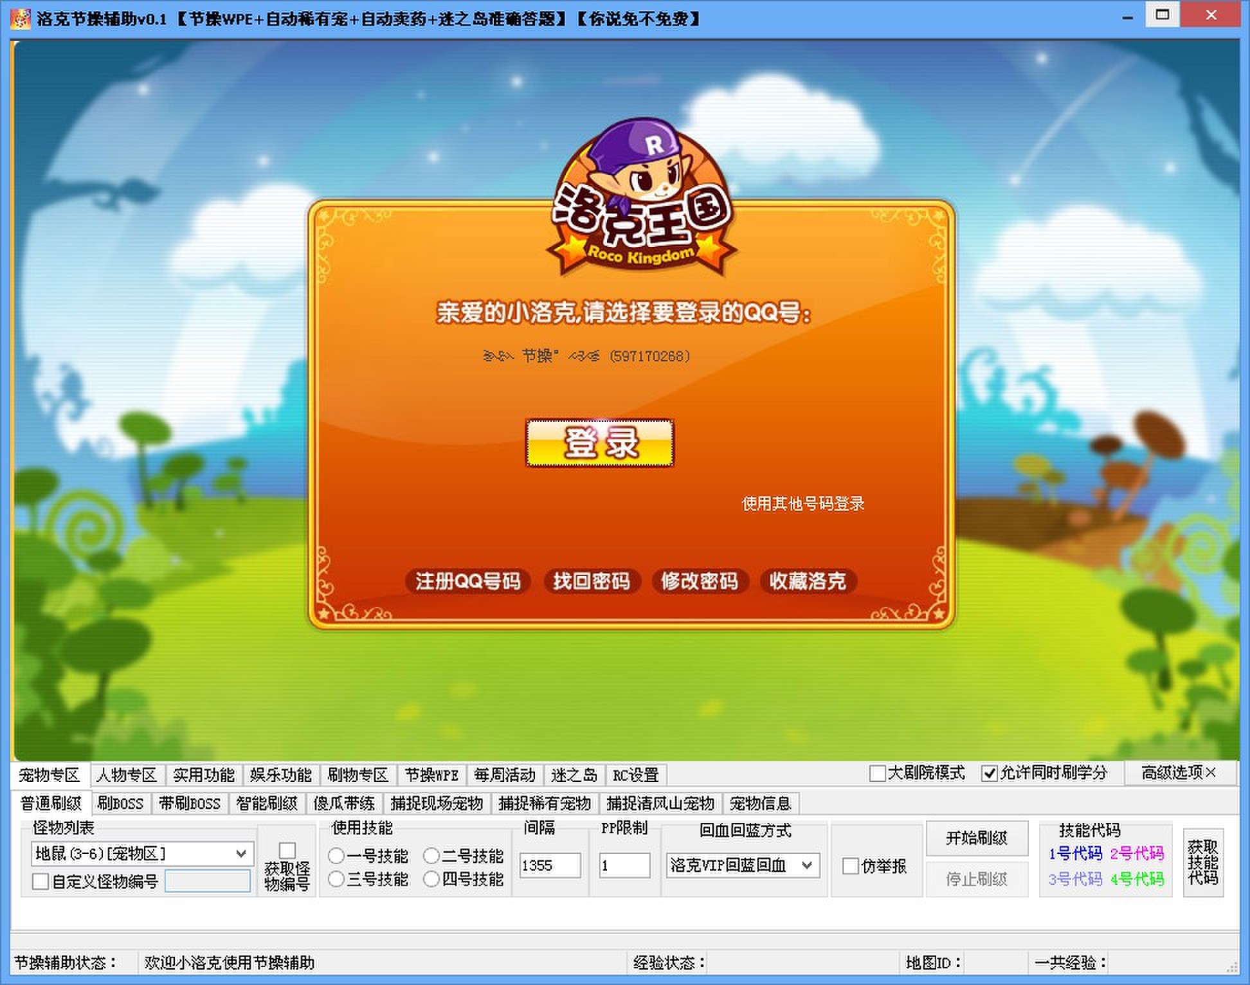1250x985 pixels.
Task: Select the 捕捉现场宠物 sub-tab
Action: pos(437,803)
